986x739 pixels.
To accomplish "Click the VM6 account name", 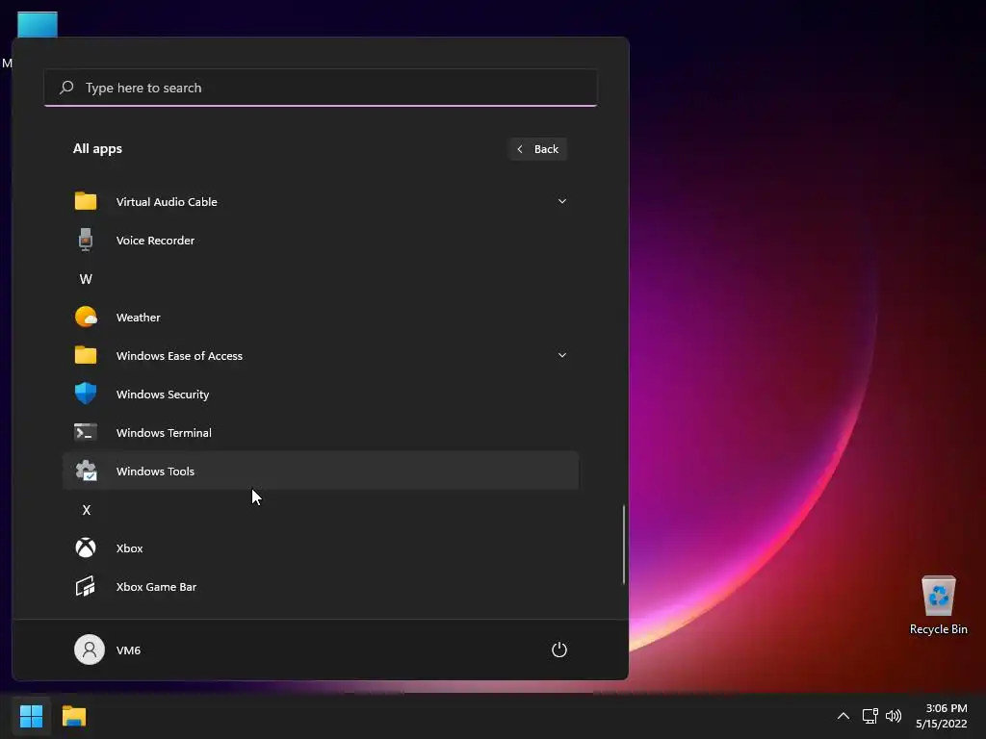I will [128, 650].
